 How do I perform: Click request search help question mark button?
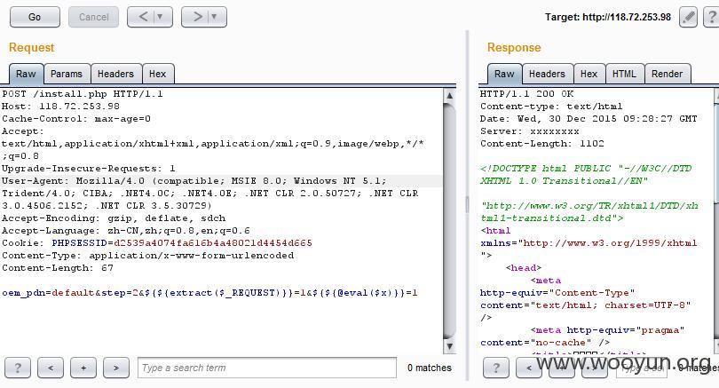click(x=18, y=368)
